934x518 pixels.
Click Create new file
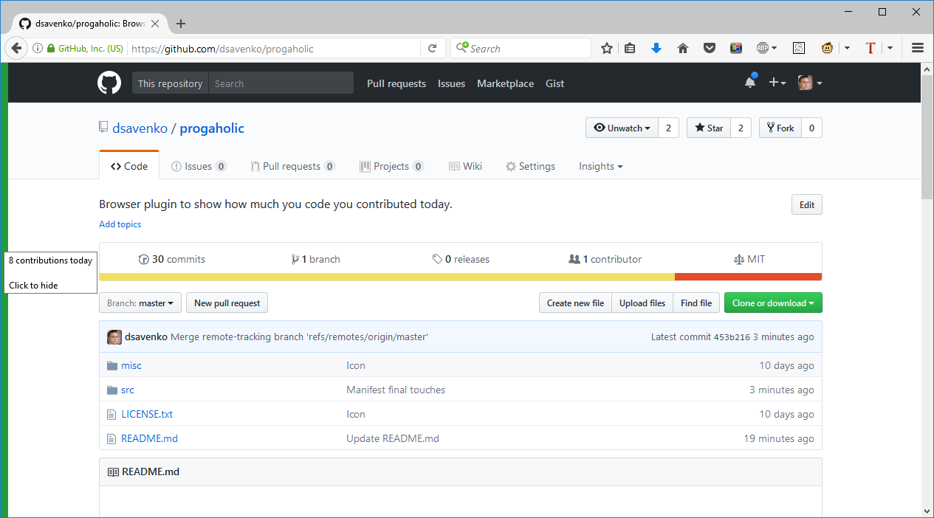click(x=575, y=303)
